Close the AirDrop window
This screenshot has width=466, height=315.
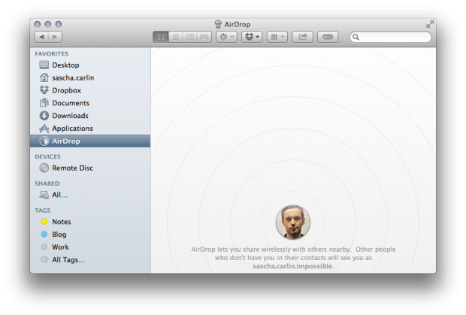pyautogui.click(x=38, y=24)
